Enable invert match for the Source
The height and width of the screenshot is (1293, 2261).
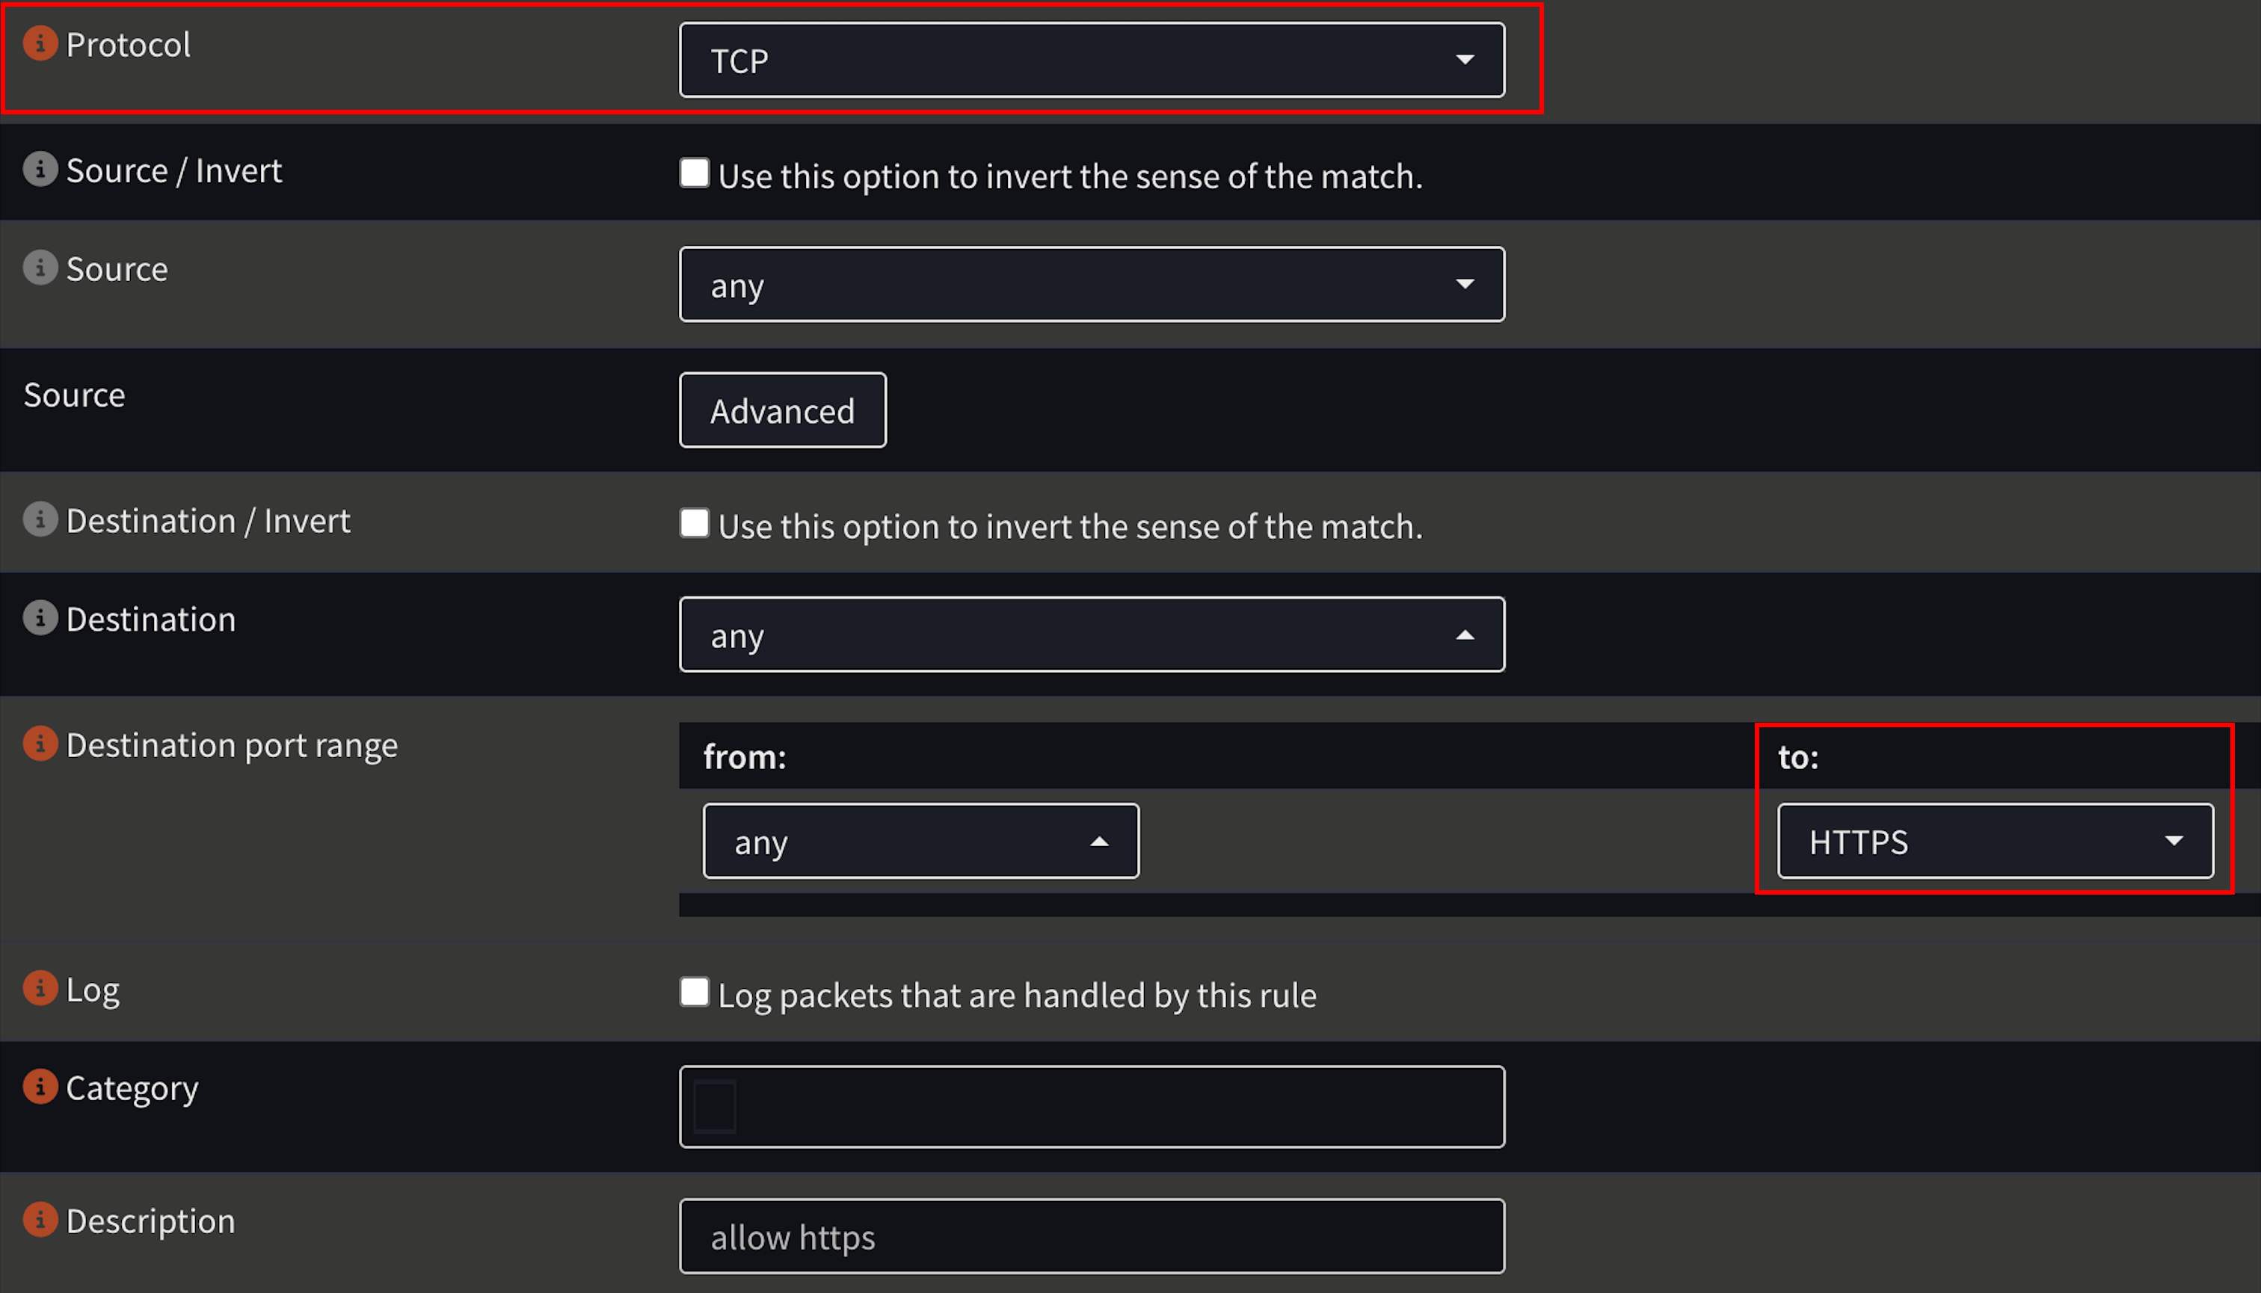point(694,173)
